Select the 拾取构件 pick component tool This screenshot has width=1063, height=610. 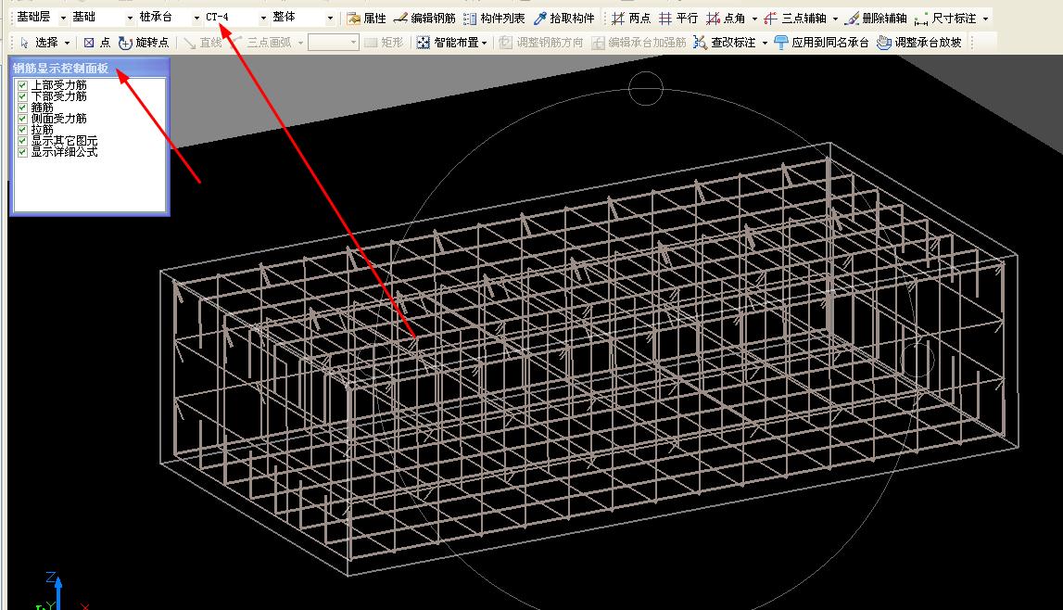(x=564, y=19)
